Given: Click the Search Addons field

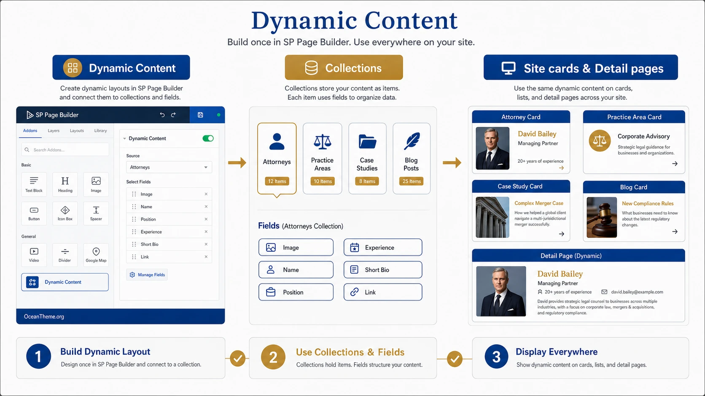Looking at the screenshot, I should click(65, 149).
